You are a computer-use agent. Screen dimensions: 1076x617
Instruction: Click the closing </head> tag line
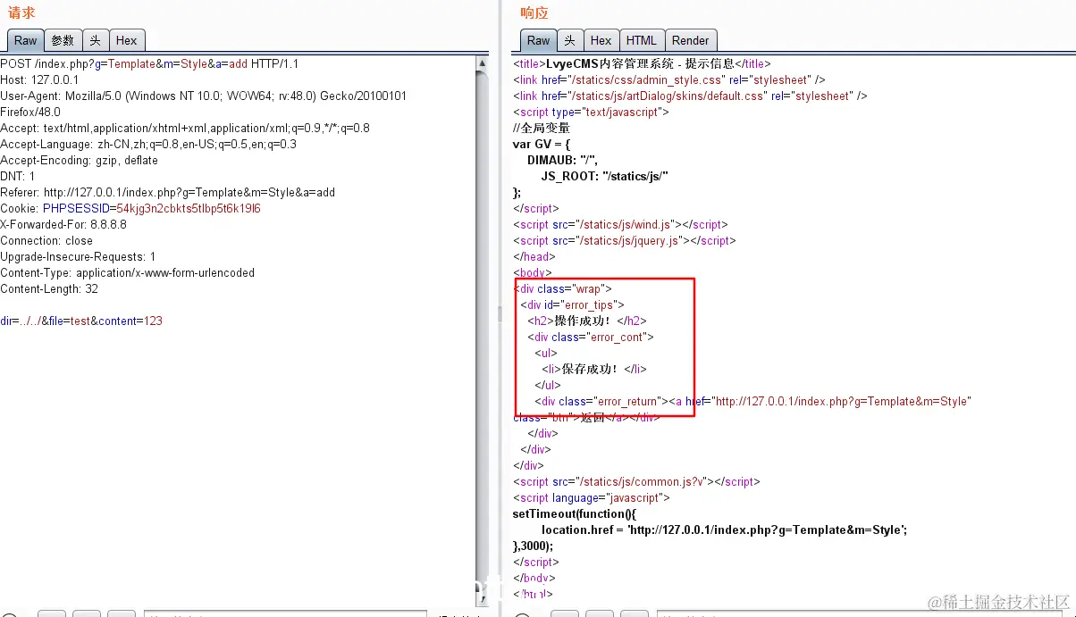tap(534, 257)
